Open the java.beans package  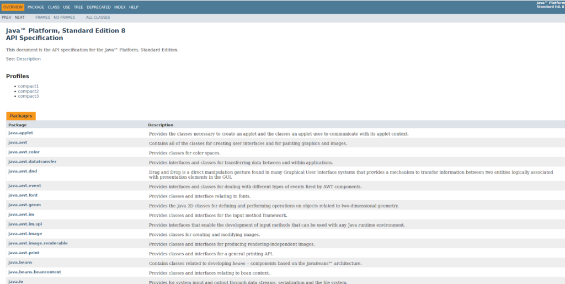pyautogui.click(x=20, y=262)
